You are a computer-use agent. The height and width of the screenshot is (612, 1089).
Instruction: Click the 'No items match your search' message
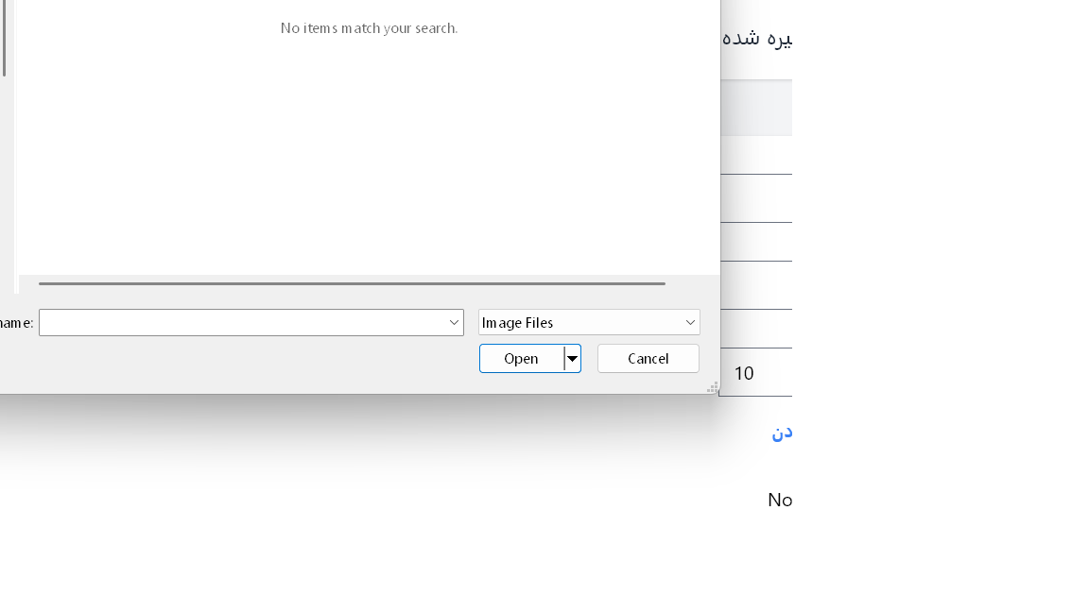[x=369, y=28]
